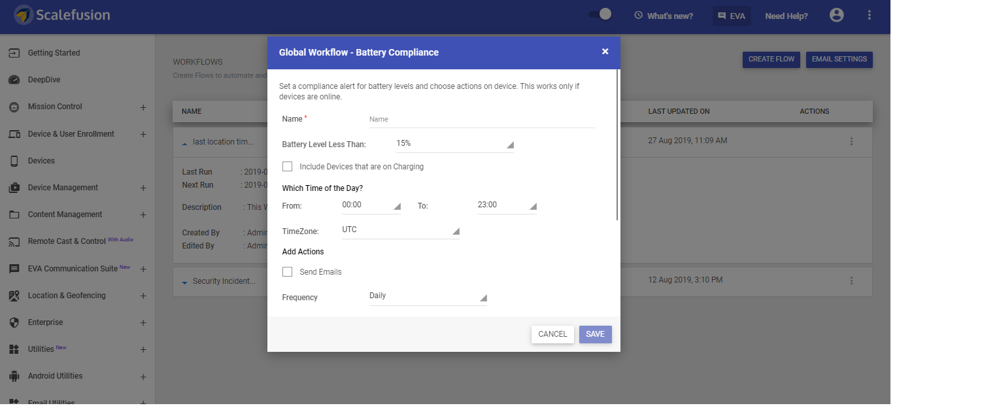Expand Device & User Enrollment submenu
Image resolution: width=982 pixels, height=412 pixels.
[x=143, y=134]
